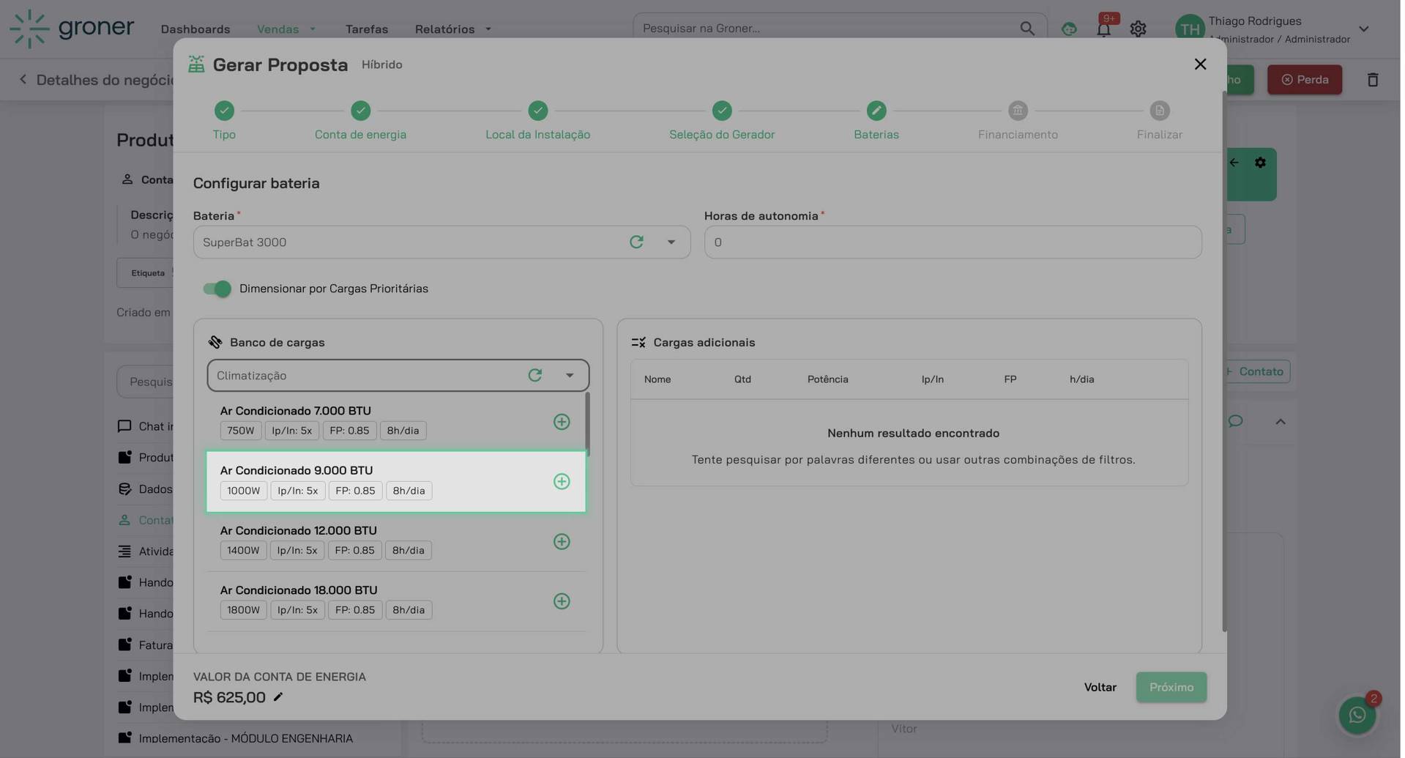The height and width of the screenshot is (758, 1405).
Task: Open the WhatsApp chat bubble
Action: pyautogui.click(x=1357, y=714)
